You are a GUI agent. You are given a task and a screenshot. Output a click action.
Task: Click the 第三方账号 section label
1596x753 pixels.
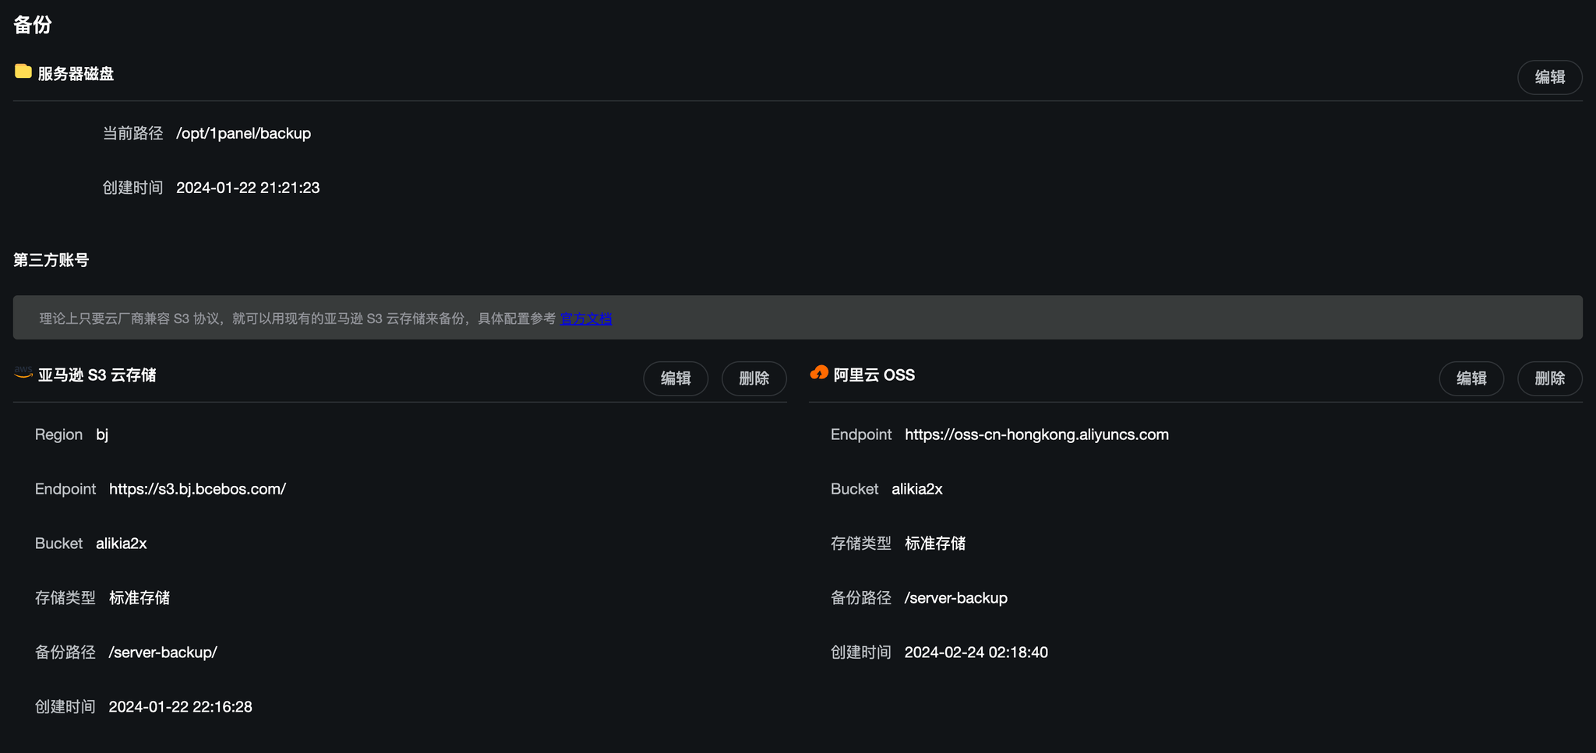coord(50,259)
